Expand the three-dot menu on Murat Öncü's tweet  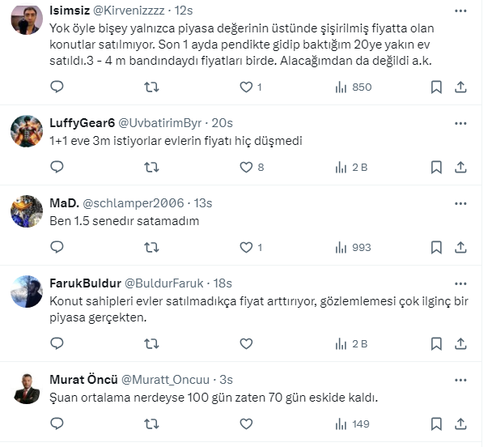tap(460, 378)
